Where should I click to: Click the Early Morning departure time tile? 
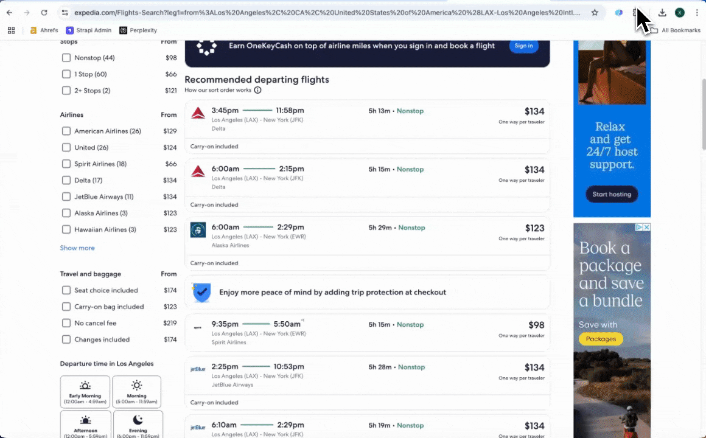coord(85,391)
